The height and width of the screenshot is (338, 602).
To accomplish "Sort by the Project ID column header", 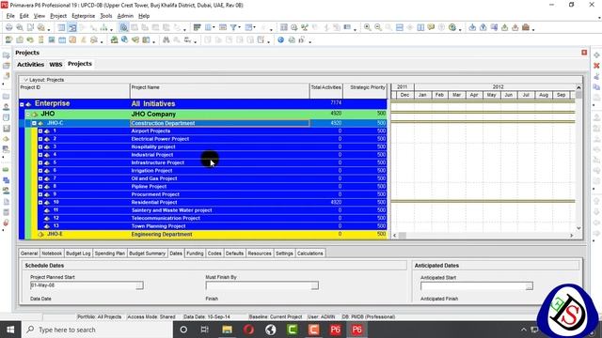I will coord(74,91).
